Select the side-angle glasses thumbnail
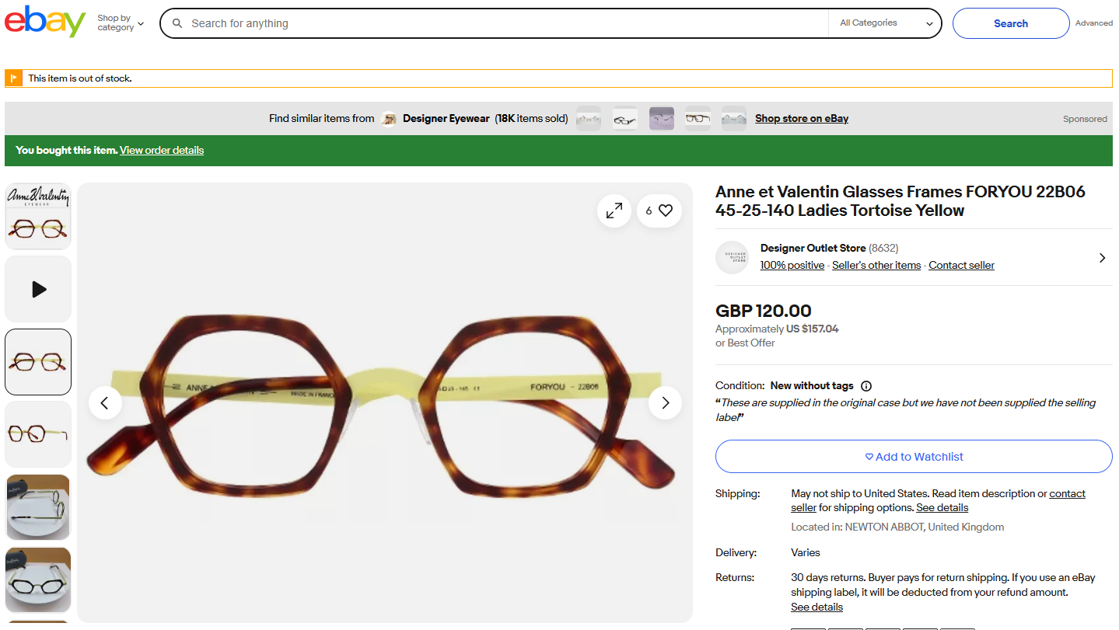The image size is (1119, 630). 38,434
